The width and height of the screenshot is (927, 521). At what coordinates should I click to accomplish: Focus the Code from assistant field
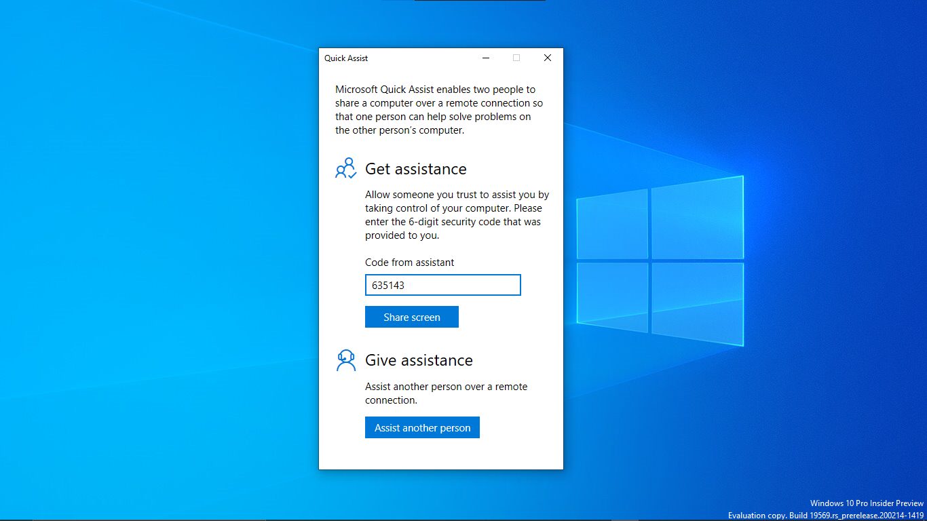[x=442, y=285]
